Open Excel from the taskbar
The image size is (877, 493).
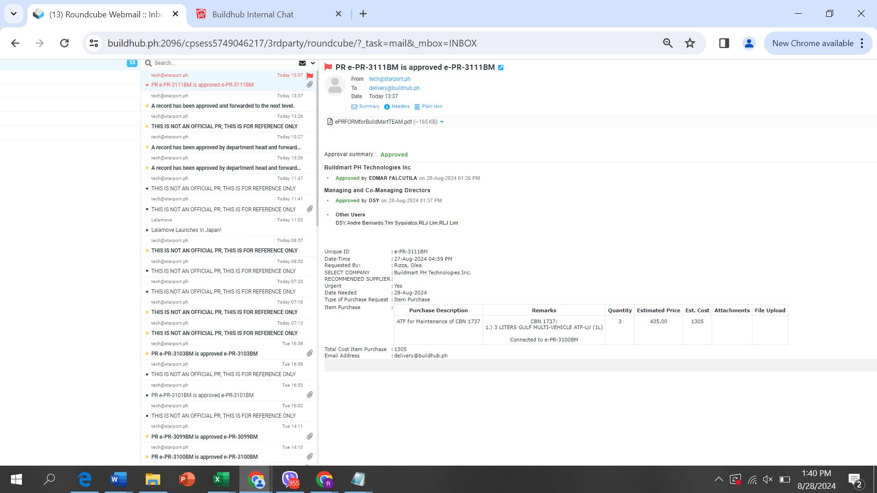(221, 479)
